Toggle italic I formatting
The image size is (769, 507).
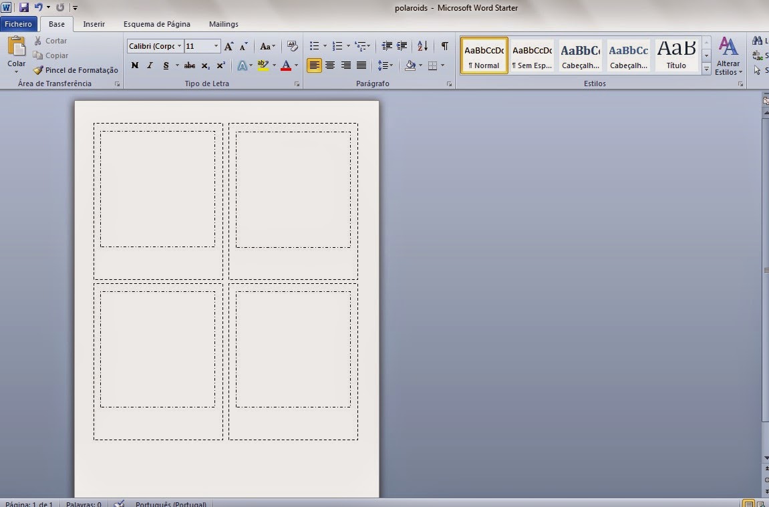150,65
